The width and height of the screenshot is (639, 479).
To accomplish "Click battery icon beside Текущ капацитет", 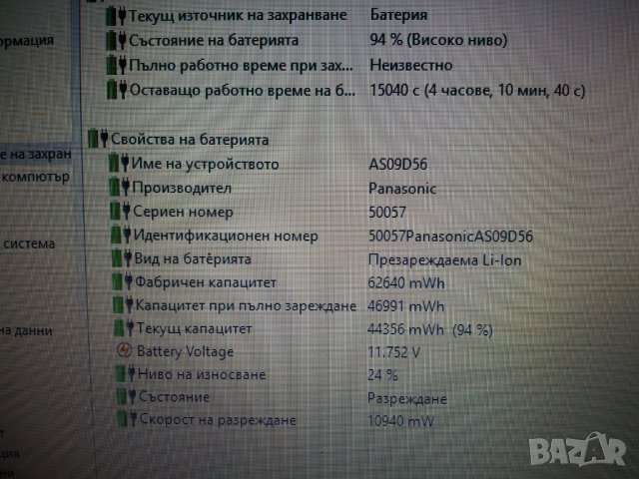I will [x=124, y=328].
